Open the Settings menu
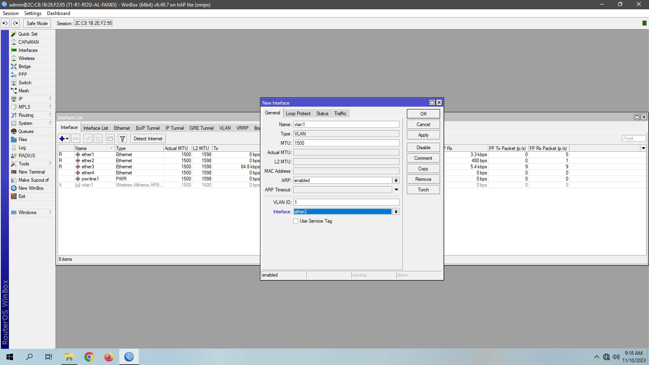Image resolution: width=649 pixels, height=365 pixels. point(33,13)
